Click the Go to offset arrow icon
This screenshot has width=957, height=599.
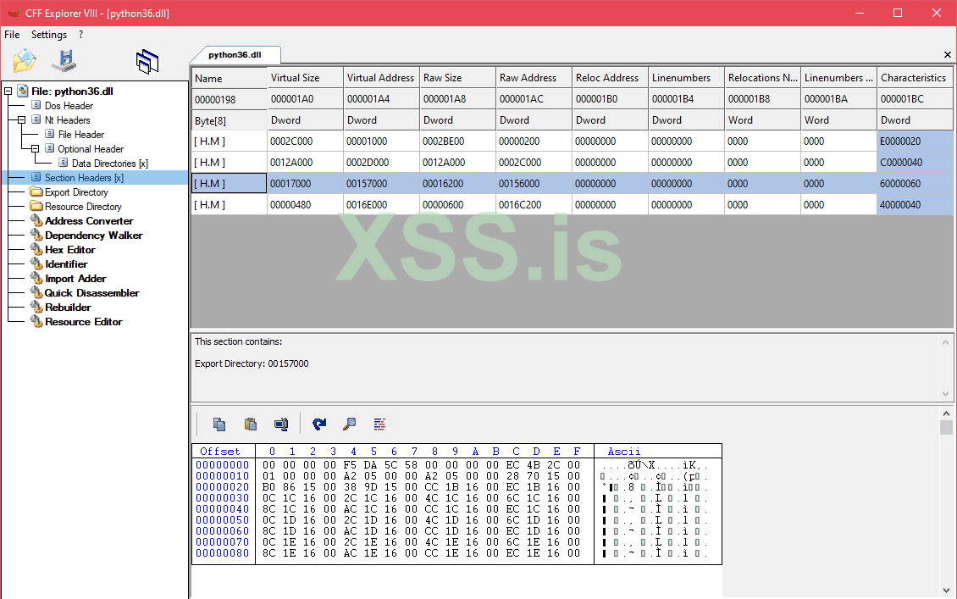318,424
